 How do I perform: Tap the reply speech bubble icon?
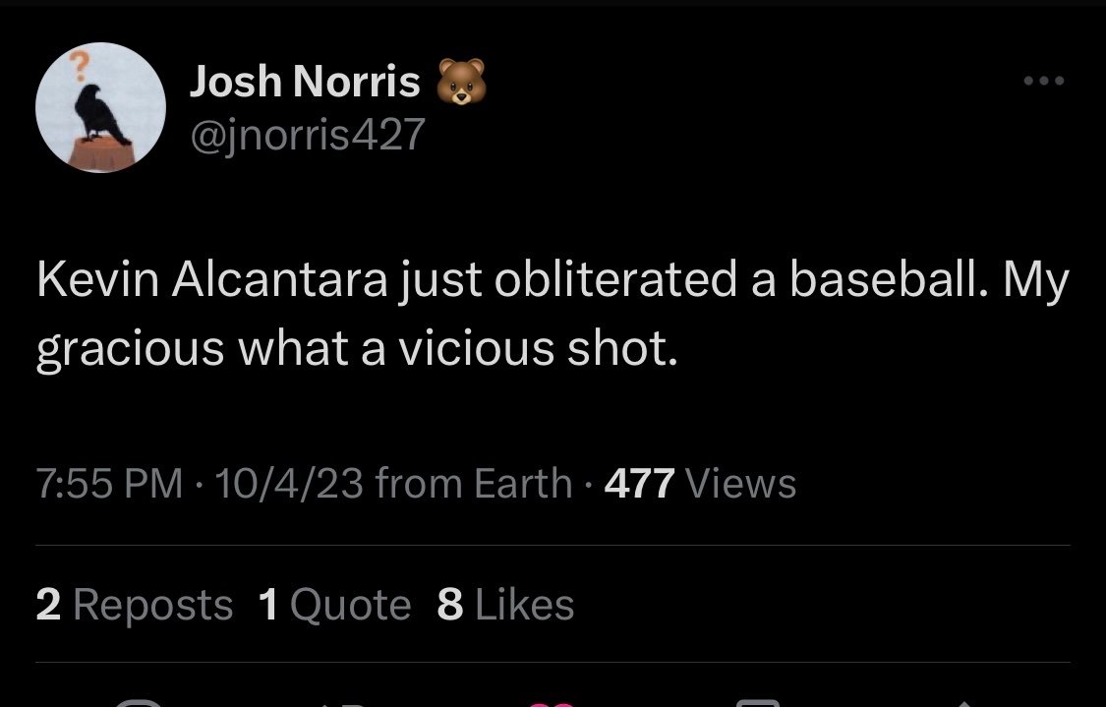coord(138,702)
